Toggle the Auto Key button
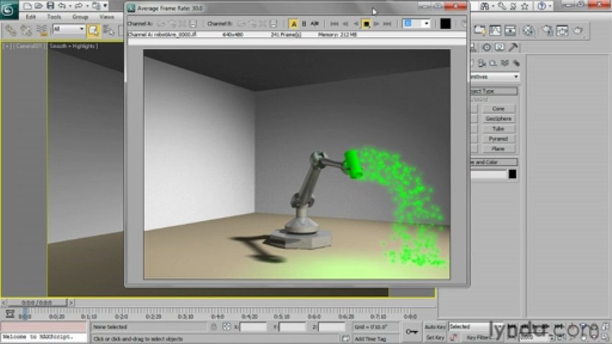The height and width of the screenshot is (344, 612). point(435,327)
